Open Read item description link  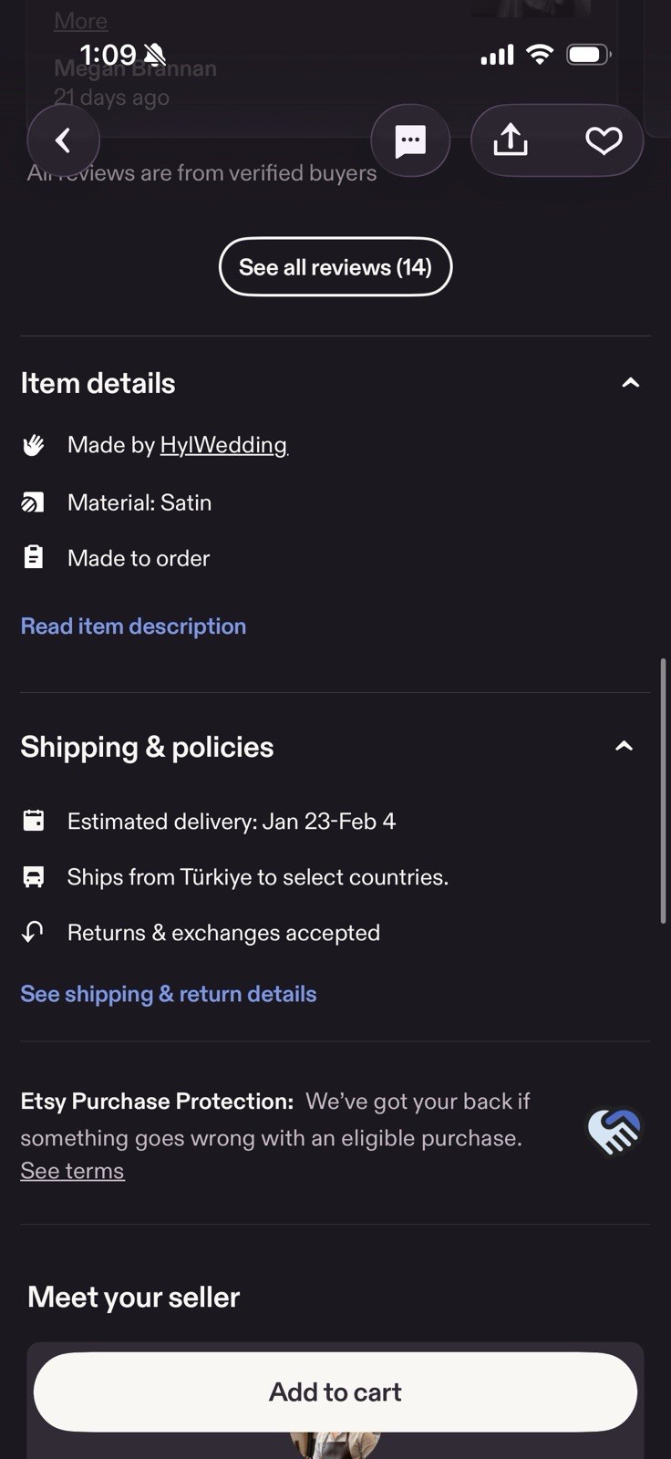(x=133, y=626)
